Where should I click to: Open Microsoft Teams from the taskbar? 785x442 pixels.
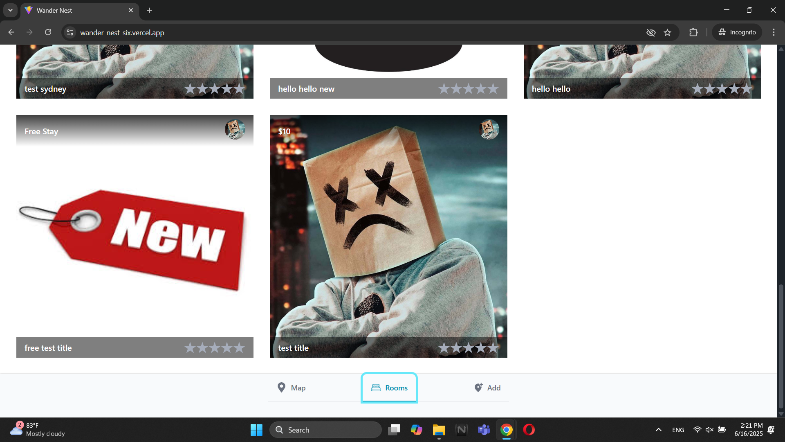click(484, 430)
